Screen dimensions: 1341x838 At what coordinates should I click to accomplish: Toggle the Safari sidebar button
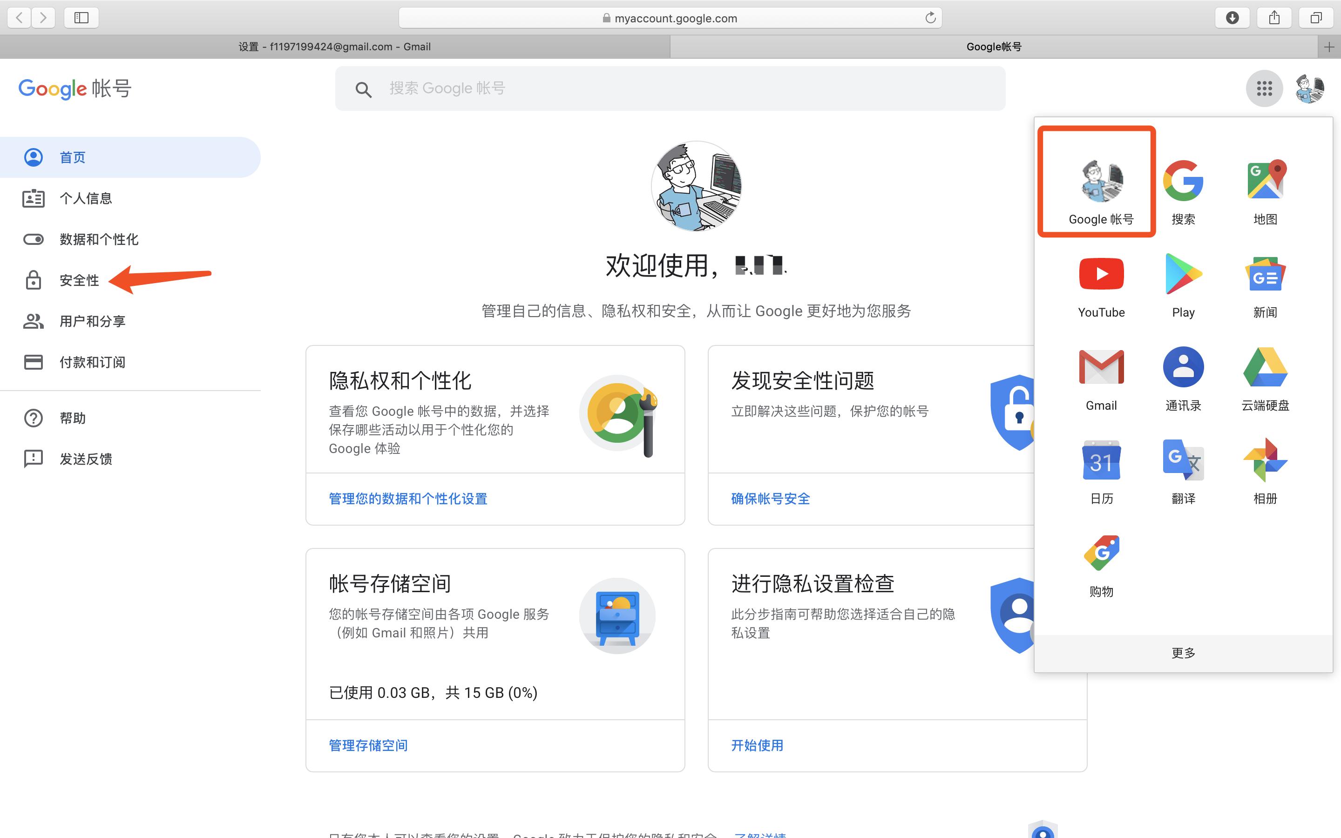(x=81, y=17)
